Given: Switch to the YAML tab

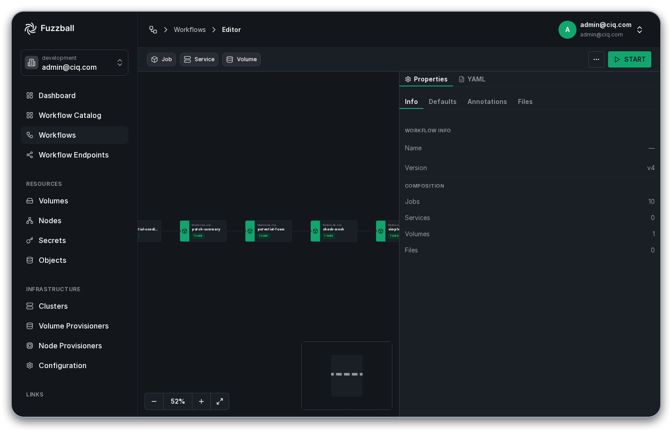Looking at the screenshot, I should [x=472, y=79].
